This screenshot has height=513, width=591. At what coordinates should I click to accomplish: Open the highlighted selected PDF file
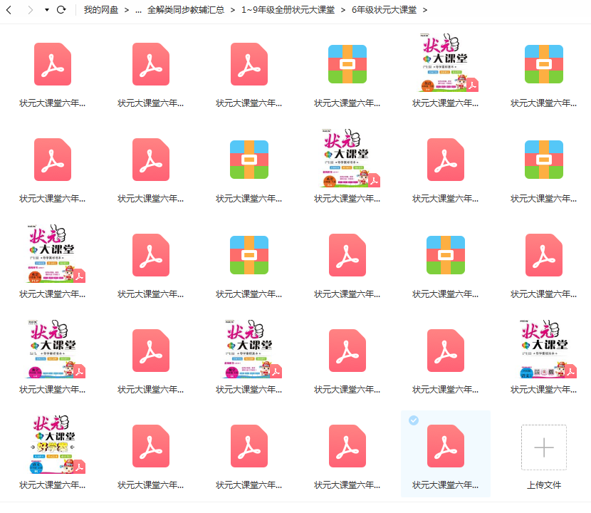(x=446, y=446)
